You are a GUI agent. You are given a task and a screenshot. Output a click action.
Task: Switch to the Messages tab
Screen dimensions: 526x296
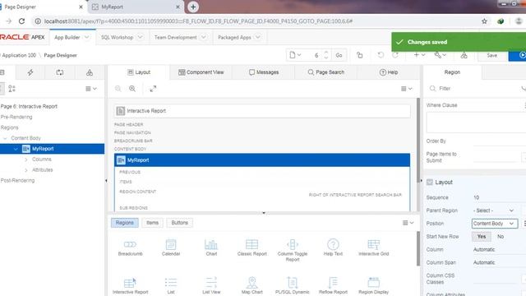(264, 72)
